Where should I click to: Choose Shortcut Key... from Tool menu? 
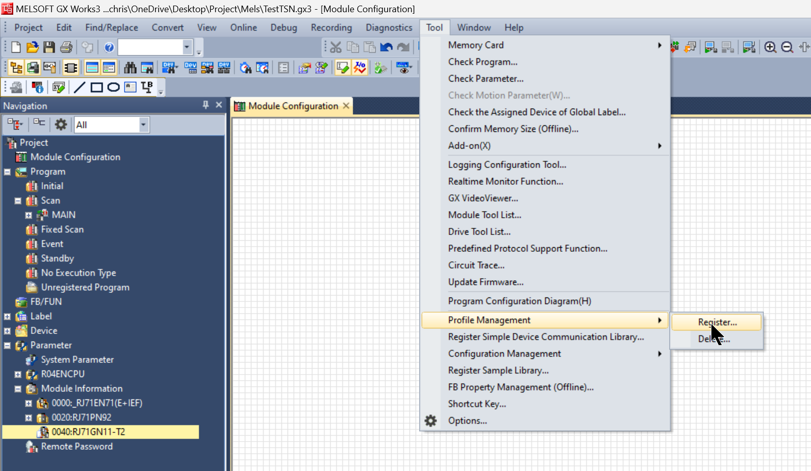coord(544,404)
